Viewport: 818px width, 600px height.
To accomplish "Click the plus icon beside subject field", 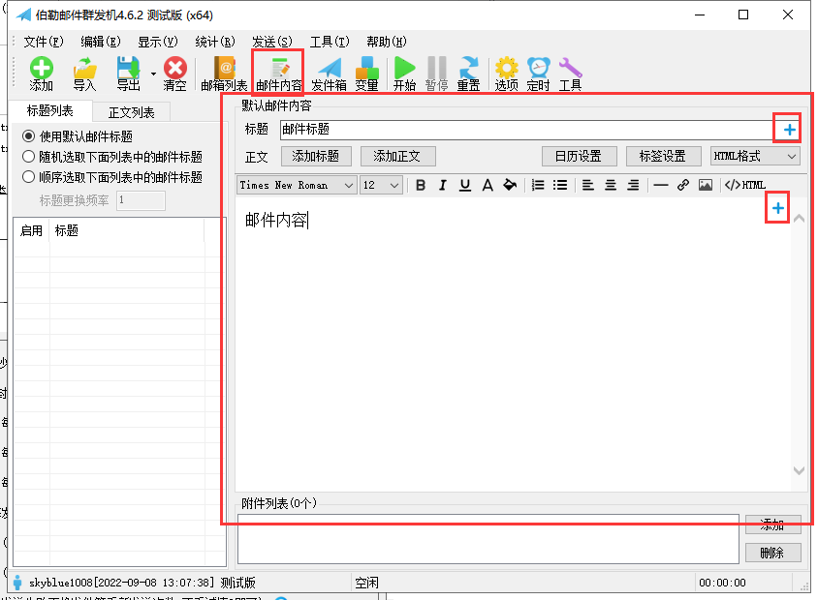I will 789,129.
